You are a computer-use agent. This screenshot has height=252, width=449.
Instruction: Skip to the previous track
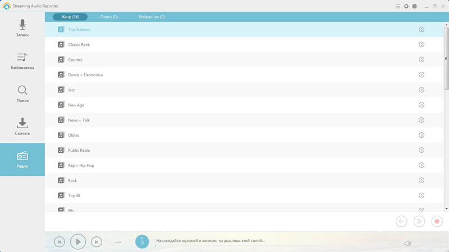coord(59,242)
